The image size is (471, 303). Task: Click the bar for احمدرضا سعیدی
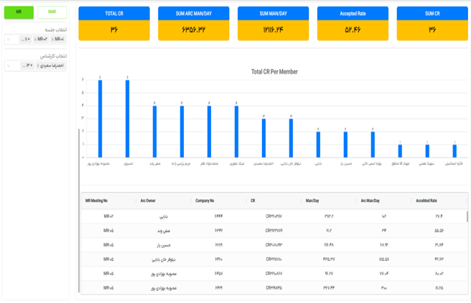coord(264,138)
